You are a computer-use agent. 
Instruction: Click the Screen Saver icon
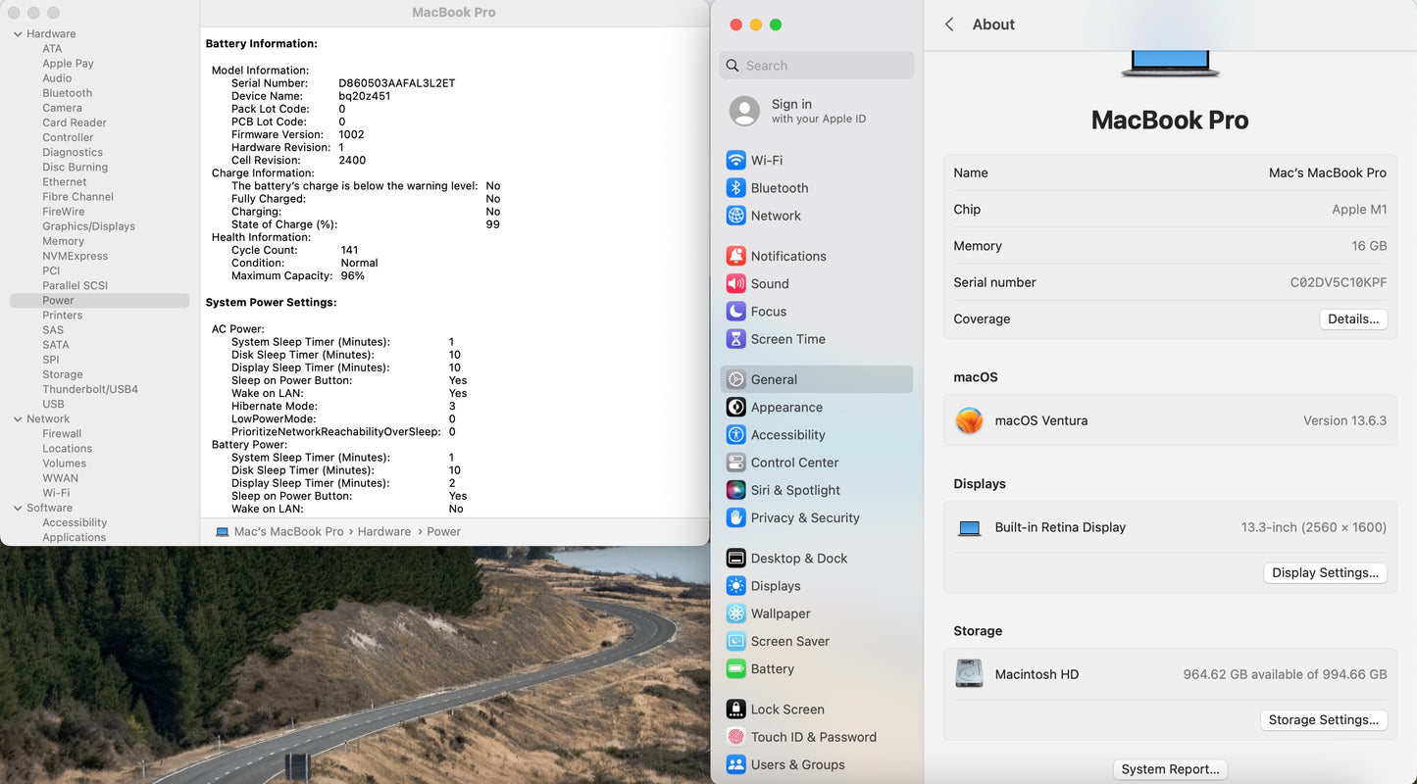point(735,641)
